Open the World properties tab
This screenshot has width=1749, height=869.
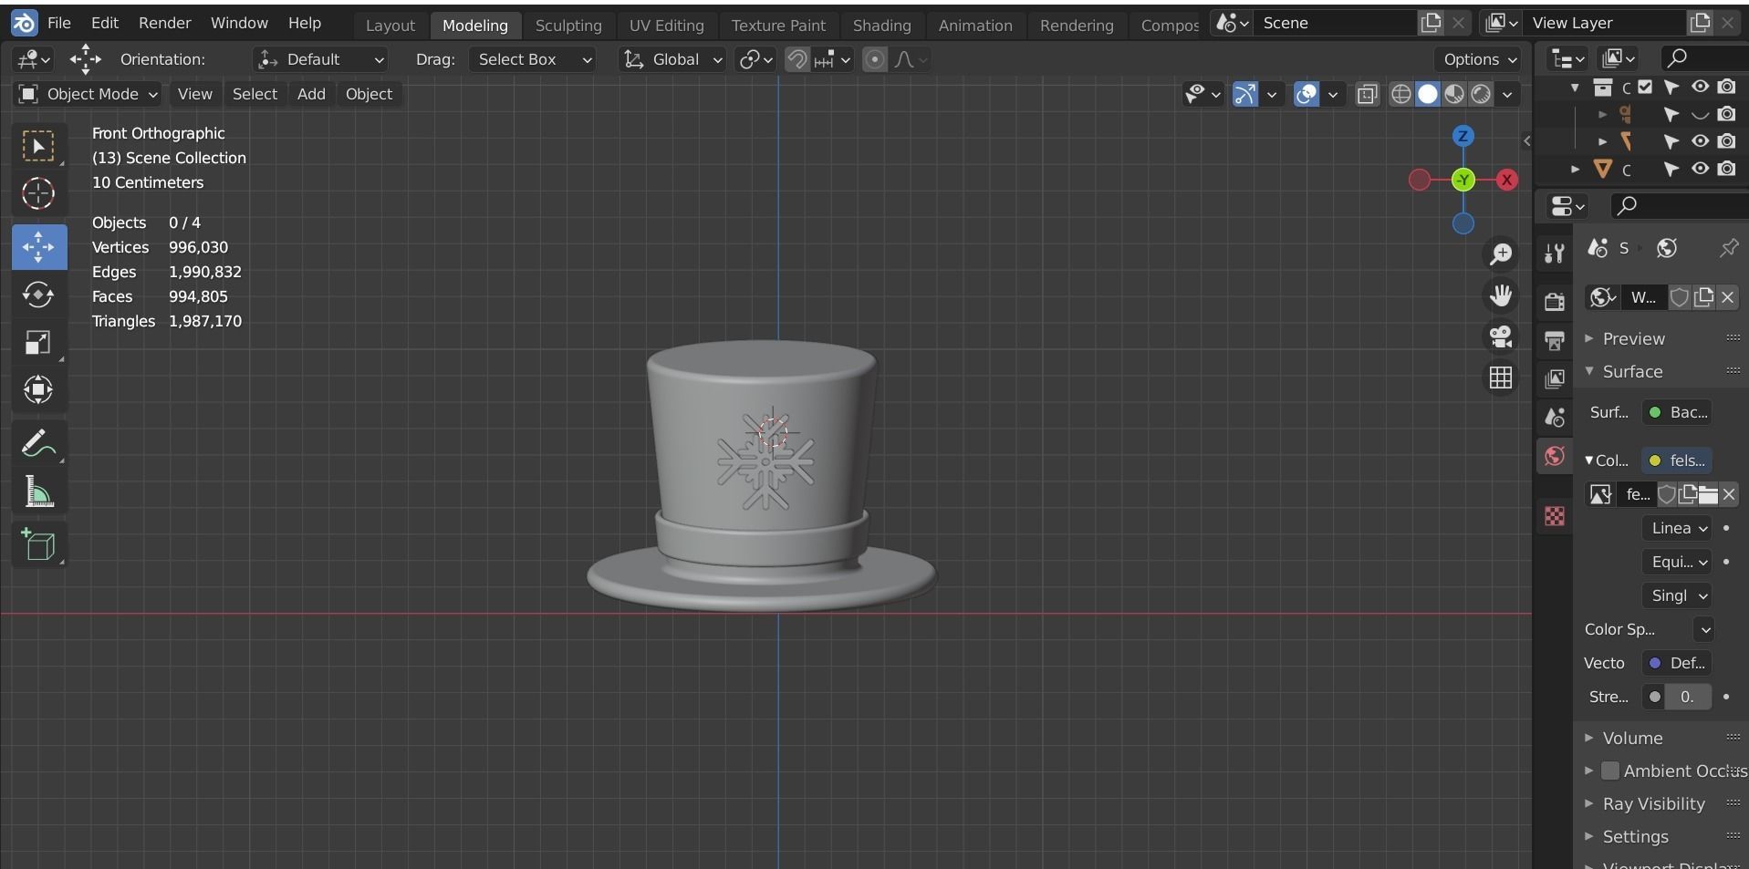click(1555, 456)
